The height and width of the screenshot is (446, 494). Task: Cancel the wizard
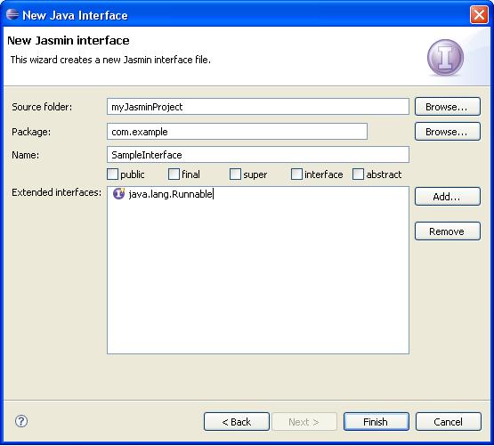[x=449, y=421]
